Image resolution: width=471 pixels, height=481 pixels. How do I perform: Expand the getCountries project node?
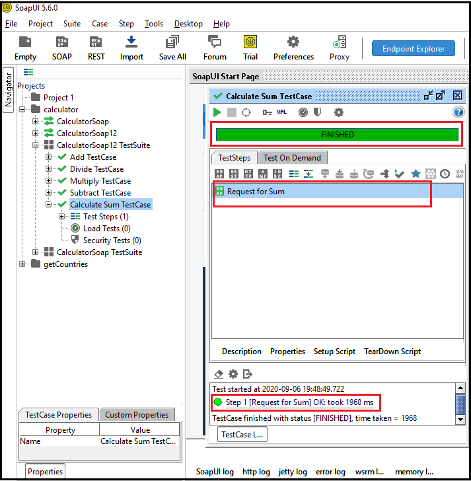pos(22,264)
